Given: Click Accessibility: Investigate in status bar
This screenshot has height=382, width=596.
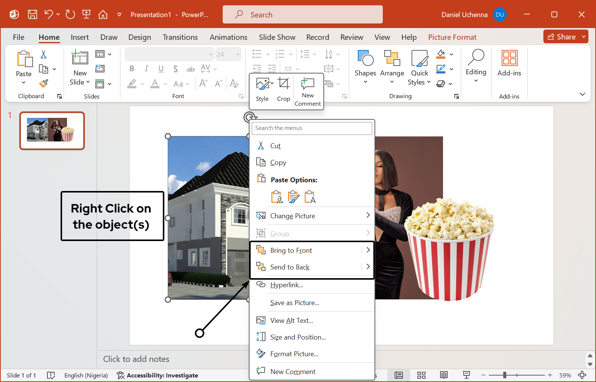Looking at the screenshot, I should tap(158, 375).
